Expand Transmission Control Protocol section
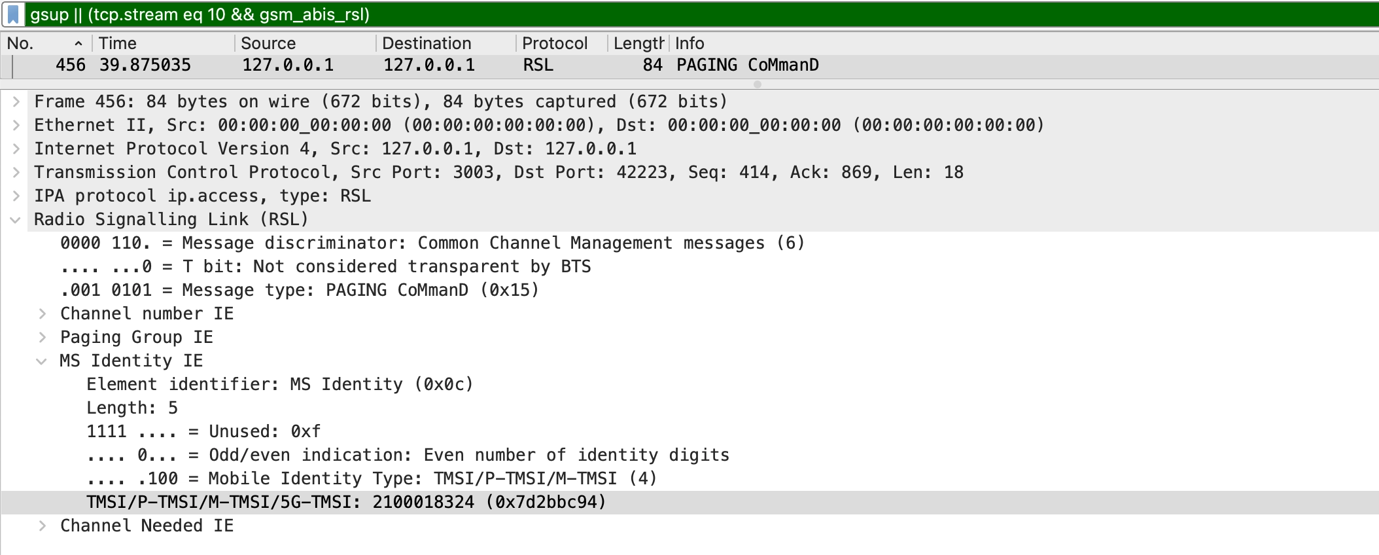Viewport: 1379px width, 555px height. click(16, 172)
